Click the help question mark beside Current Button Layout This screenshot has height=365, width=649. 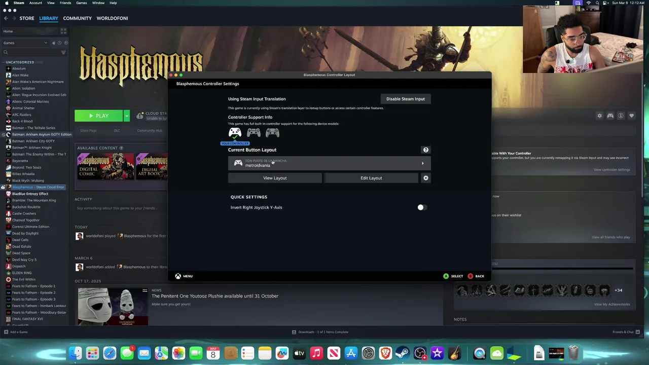426,150
